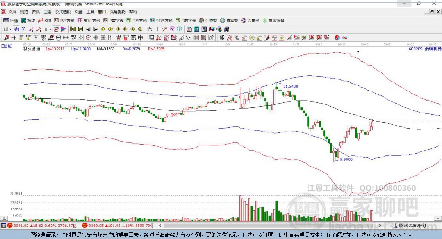This screenshot has width=442, height=239.
Task: Select the round 金 coin tool icon
Action: [x=252, y=38]
